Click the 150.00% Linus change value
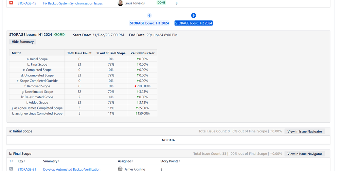This screenshot has height=171, width=339. coord(142,114)
